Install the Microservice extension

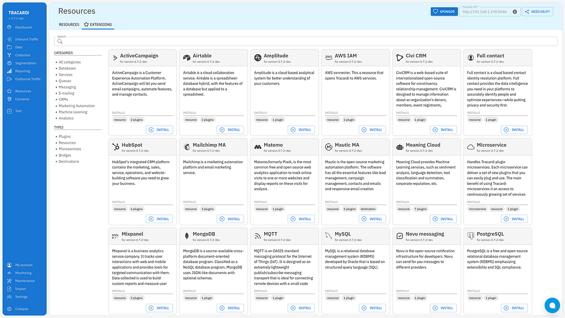(x=514, y=219)
